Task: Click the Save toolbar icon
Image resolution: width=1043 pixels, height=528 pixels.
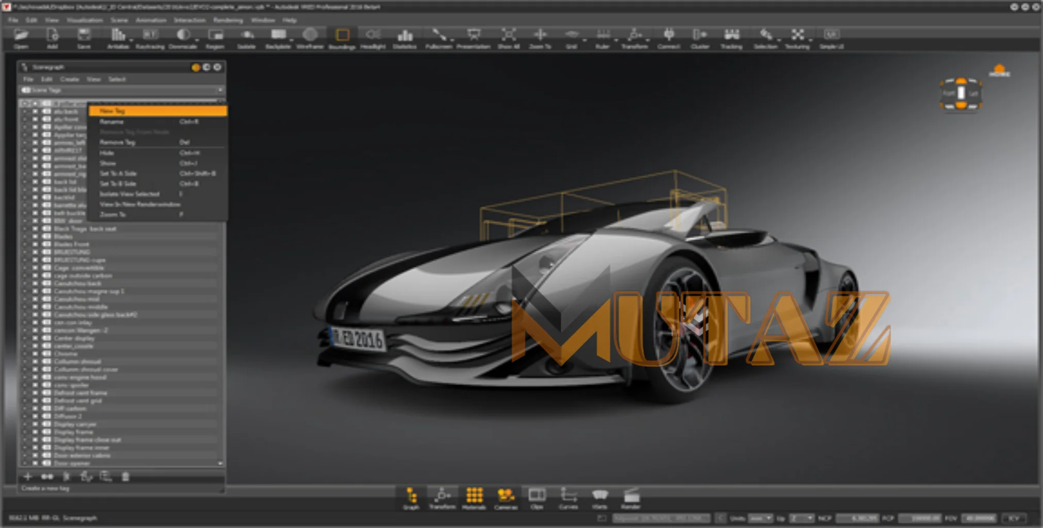Action: point(84,35)
